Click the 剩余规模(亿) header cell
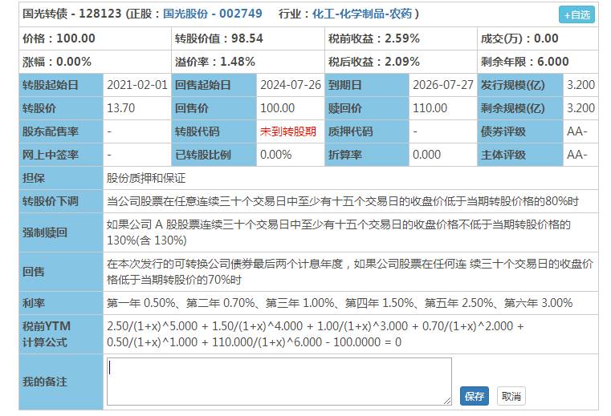The image size is (611, 416). (520, 108)
